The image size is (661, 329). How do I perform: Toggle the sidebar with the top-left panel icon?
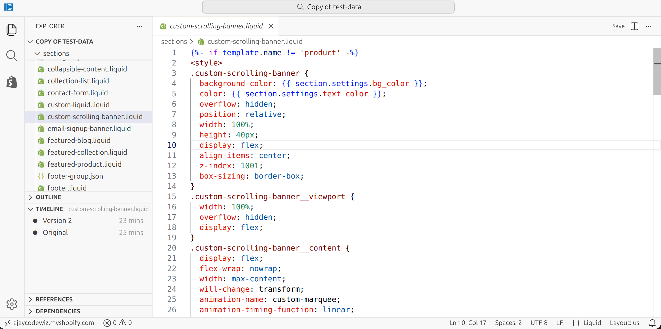8,7
